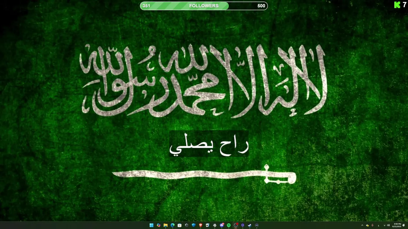Open SteelSeries app from the taskbar
Viewport: 408px width, 229px height.
(x=215, y=225)
